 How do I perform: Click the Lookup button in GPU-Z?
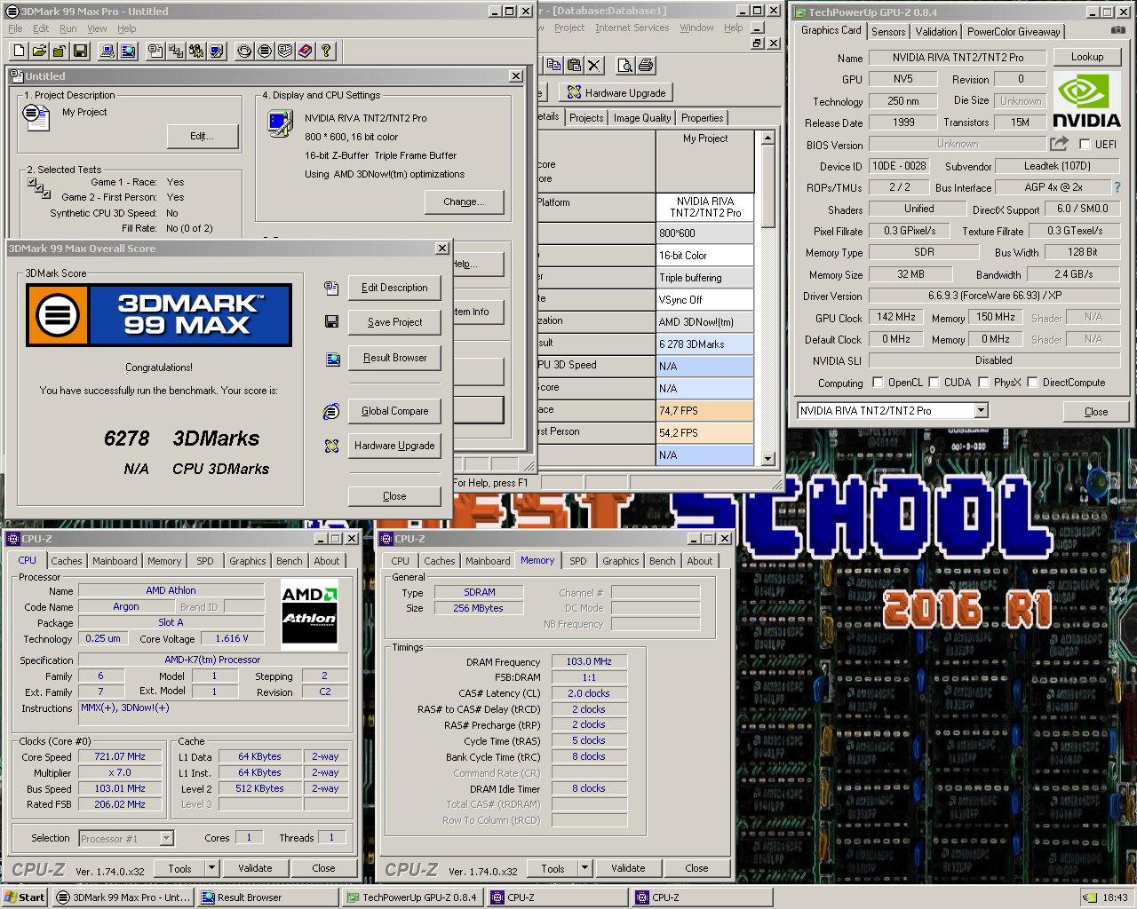tap(1087, 57)
